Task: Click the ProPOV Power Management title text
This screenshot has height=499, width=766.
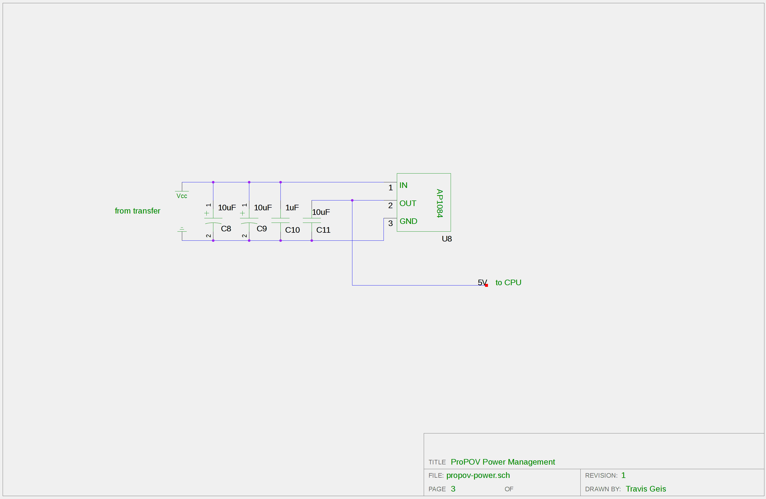Action: pyautogui.click(x=502, y=462)
